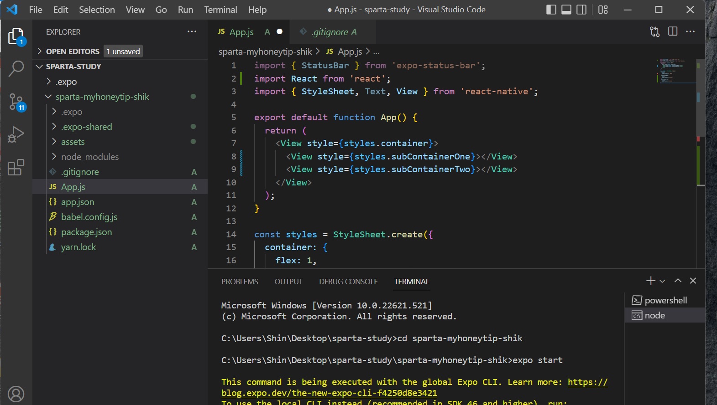
Task: Open the terminal launch profile dropdown arrow
Action: coord(662,281)
